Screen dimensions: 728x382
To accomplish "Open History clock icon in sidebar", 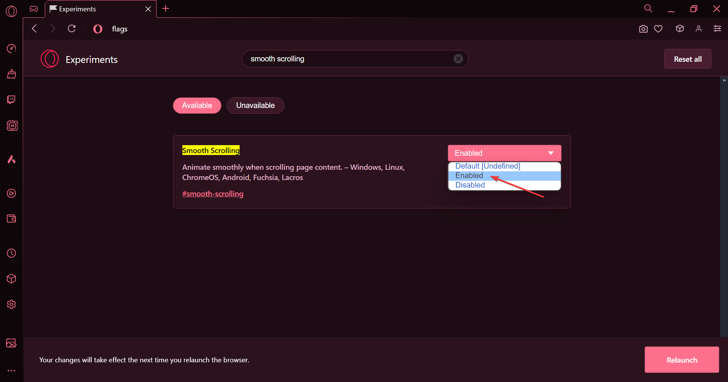I will coord(11,253).
